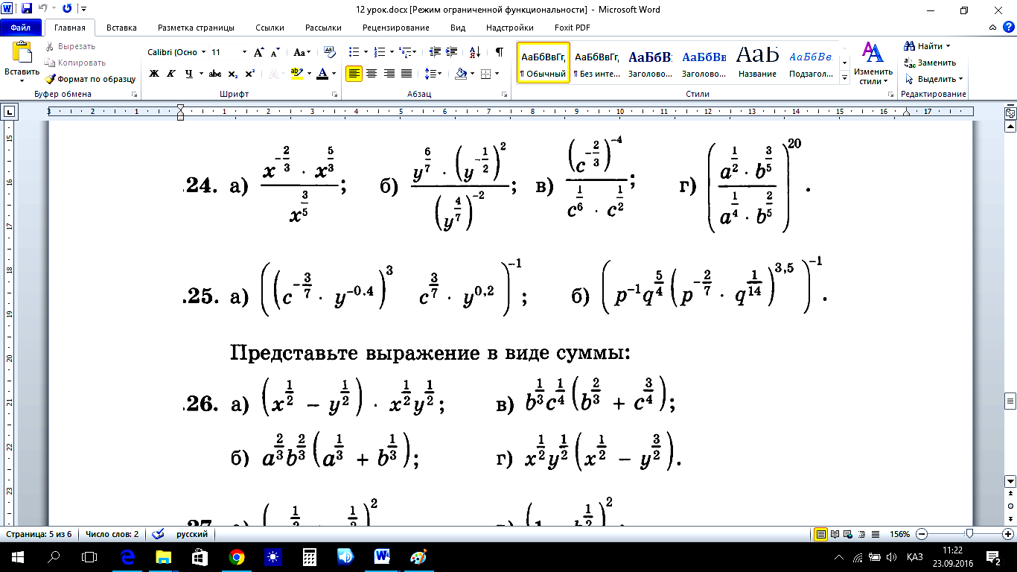Sort text with the А-Я sort icon
1017x572 pixels.
click(474, 52)
